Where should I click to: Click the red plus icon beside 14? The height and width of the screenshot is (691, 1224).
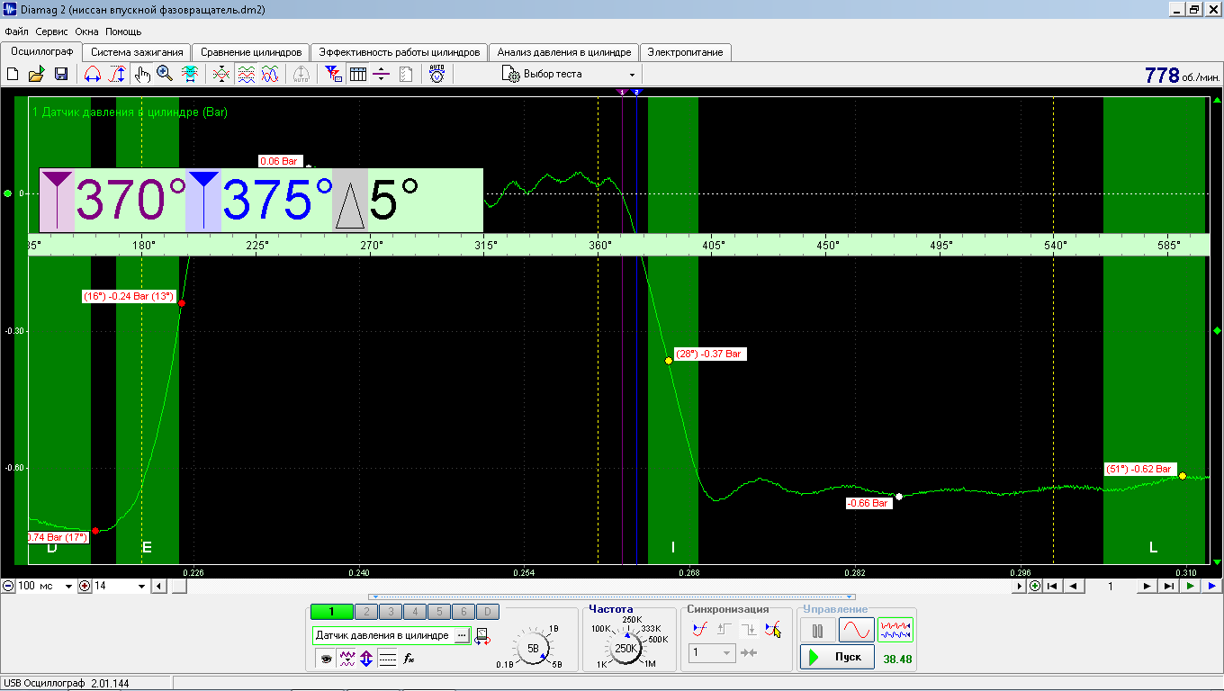point(85,586)
